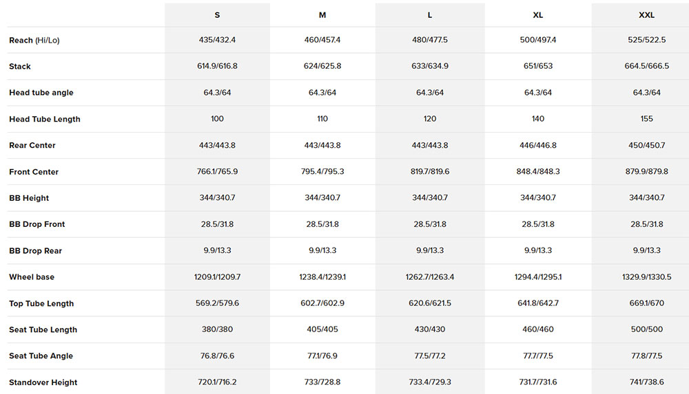Screen dimensions: 689x394
Task: Click the S size column header
Action: coord(217,14)
